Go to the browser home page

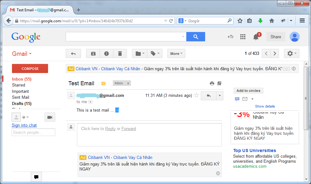(271, 21)
